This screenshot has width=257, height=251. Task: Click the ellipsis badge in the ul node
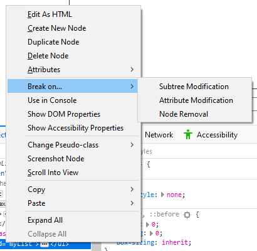pyautogui.click(x=44, y=244)
